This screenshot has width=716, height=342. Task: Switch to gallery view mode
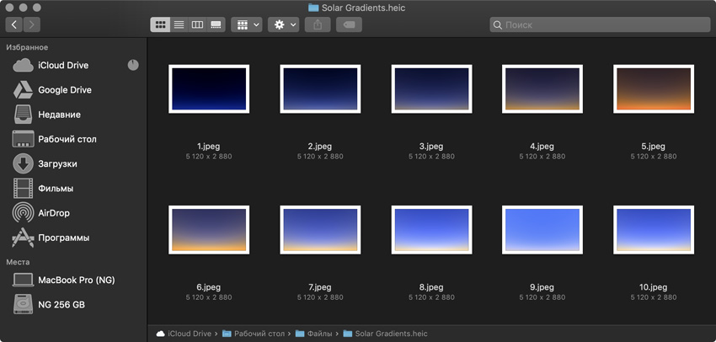pyautogui.click(x=216, y=25)
